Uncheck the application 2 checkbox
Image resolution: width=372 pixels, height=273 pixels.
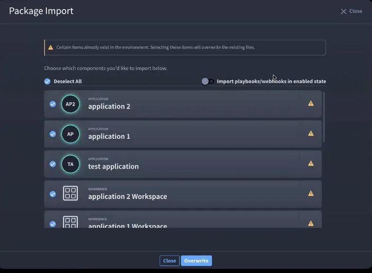52,104
